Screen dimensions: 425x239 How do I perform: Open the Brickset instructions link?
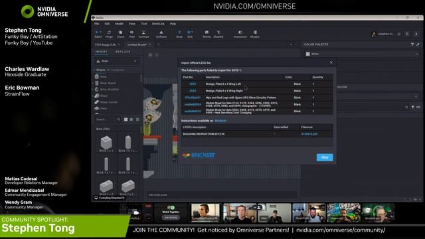[x=220, y=121]
